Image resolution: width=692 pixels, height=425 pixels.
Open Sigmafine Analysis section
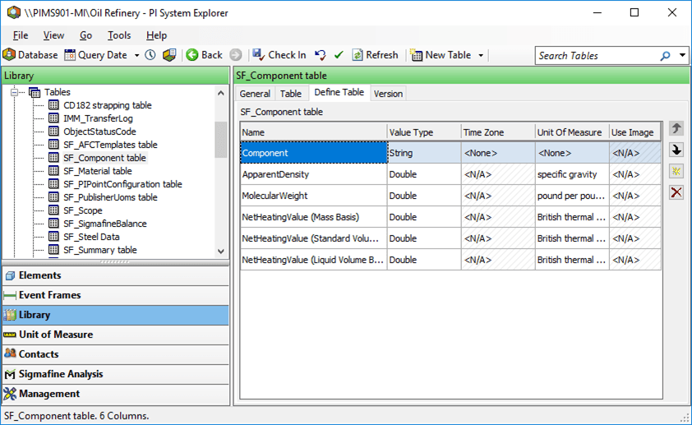click(x=116, y=374)
